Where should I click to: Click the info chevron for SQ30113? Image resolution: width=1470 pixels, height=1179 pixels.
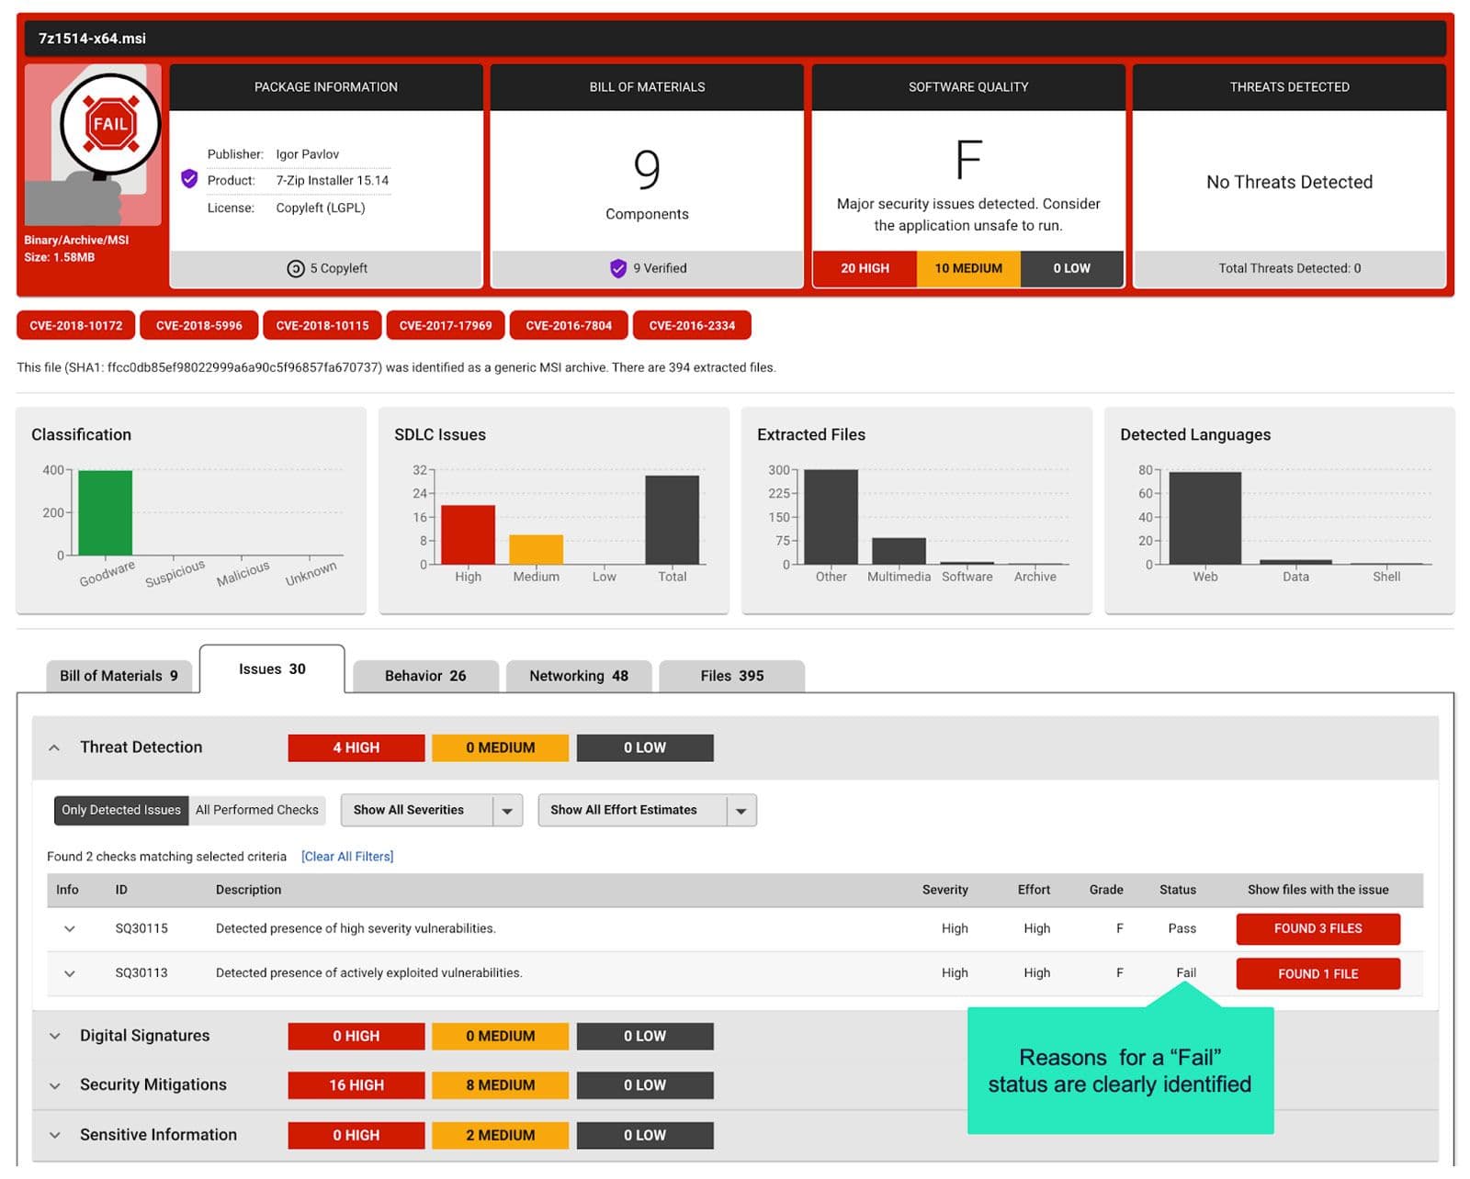[x=69, y=973]
